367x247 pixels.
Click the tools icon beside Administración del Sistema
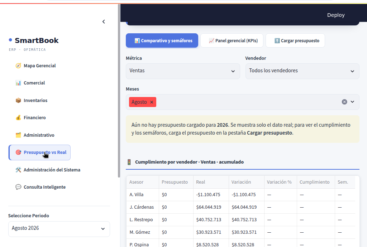18,170
